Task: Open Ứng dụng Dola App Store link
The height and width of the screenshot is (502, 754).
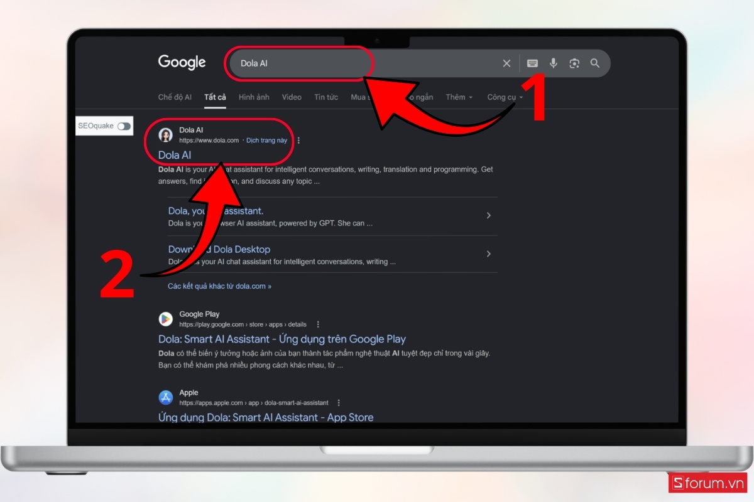Action: 266,417
